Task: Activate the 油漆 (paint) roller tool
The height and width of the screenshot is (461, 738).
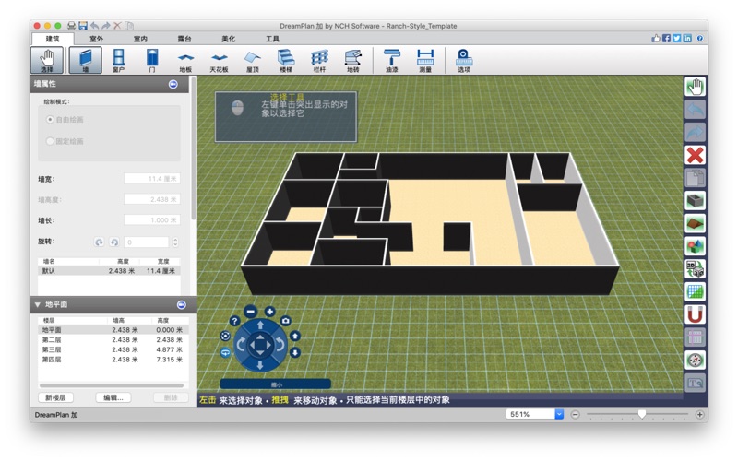Action: tap(392, 60)
